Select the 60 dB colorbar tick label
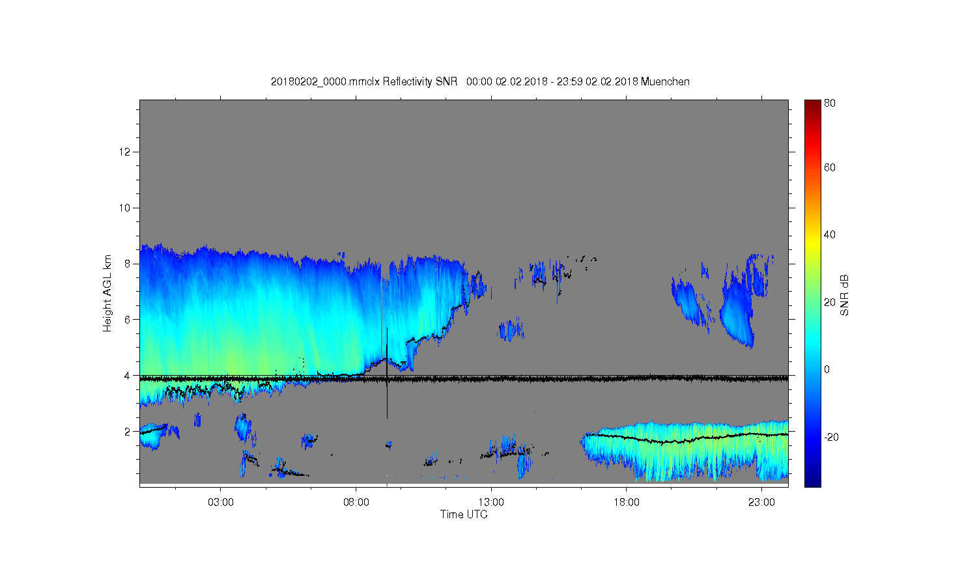Image resolution: width=977 pixels, height=586 pixels. [x=830, y=168]
